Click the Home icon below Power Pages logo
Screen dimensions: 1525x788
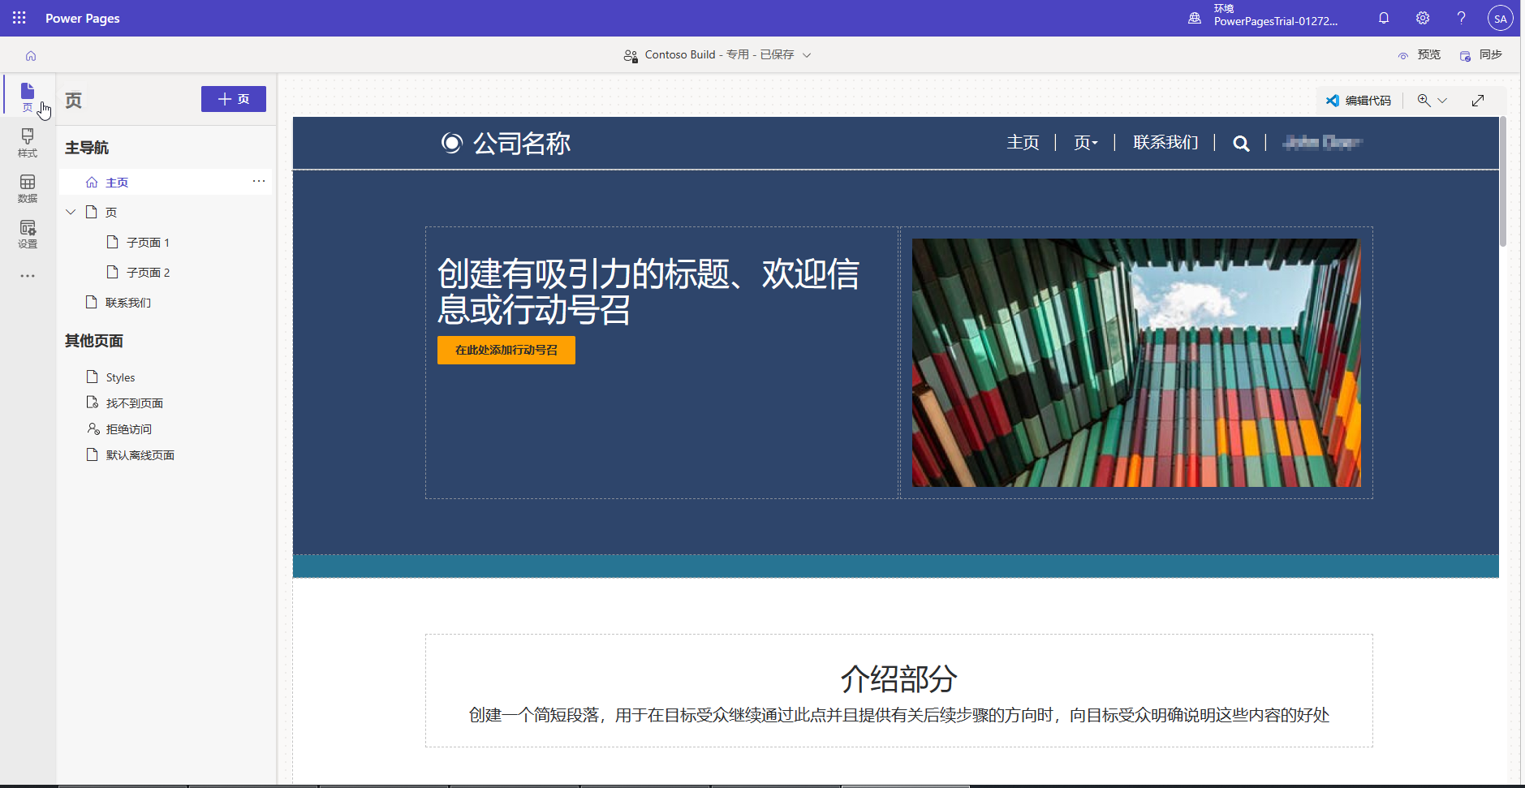point(30,55)
